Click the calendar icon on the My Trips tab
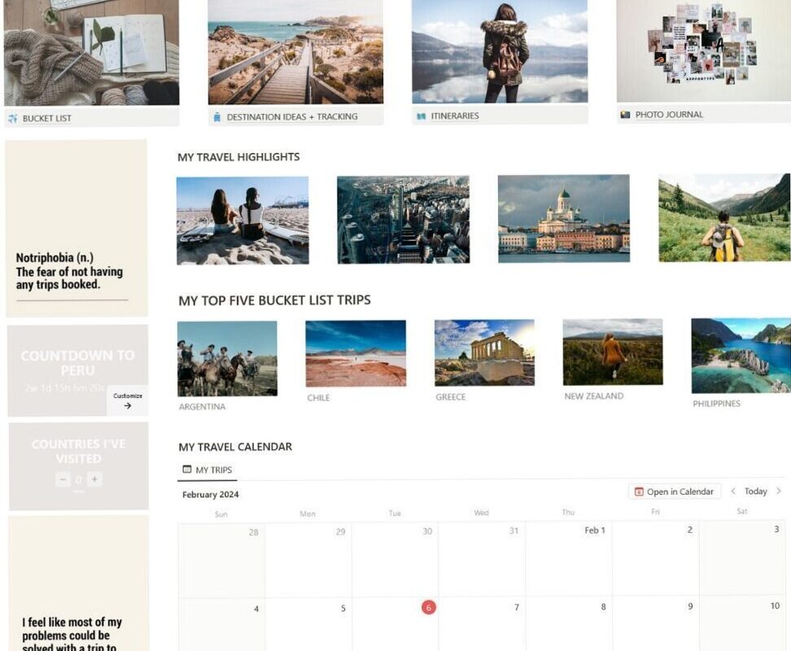Viewport: 791px width, 651px height. [189, 470]
